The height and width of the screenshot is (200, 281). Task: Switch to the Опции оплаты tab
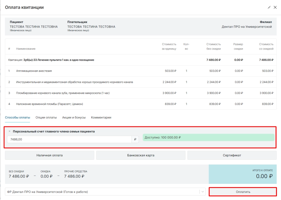(46, 117)
